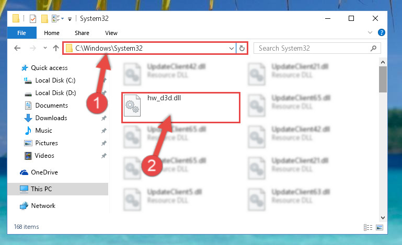Open the File menu

22,33
